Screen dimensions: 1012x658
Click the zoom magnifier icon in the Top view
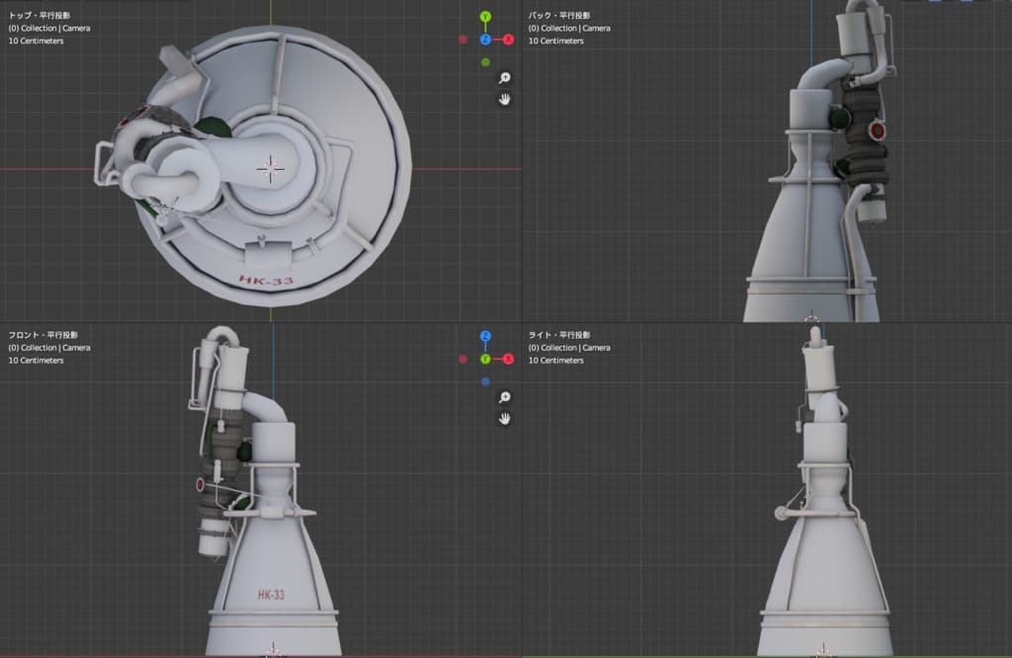(504, 78)
